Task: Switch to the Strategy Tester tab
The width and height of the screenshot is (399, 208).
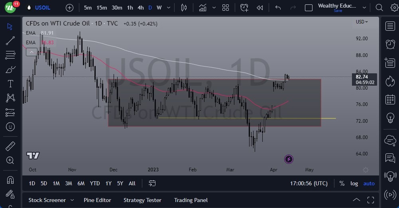Action: 142,200
